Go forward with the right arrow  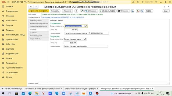tap(36, 7)
